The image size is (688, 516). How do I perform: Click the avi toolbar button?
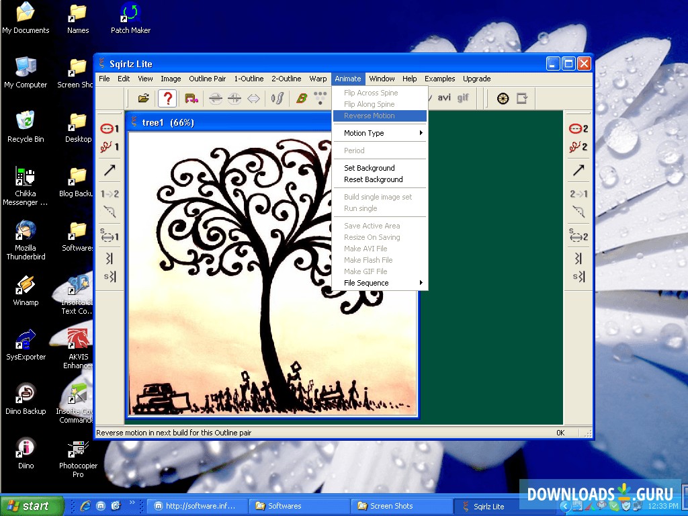(443, 97)
